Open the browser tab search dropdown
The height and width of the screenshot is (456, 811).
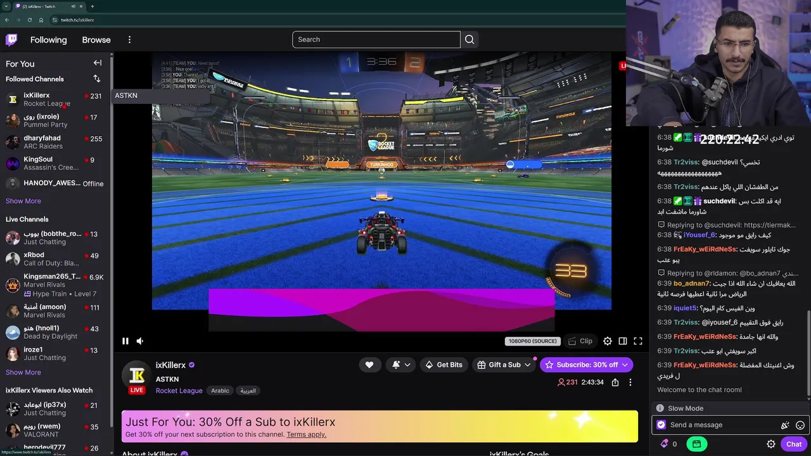(x=6, y=6)
